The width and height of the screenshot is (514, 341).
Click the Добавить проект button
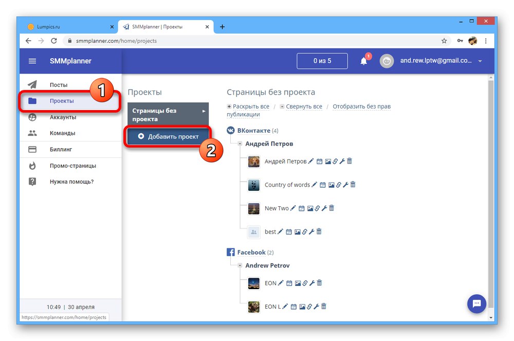[x=168, y=136]
